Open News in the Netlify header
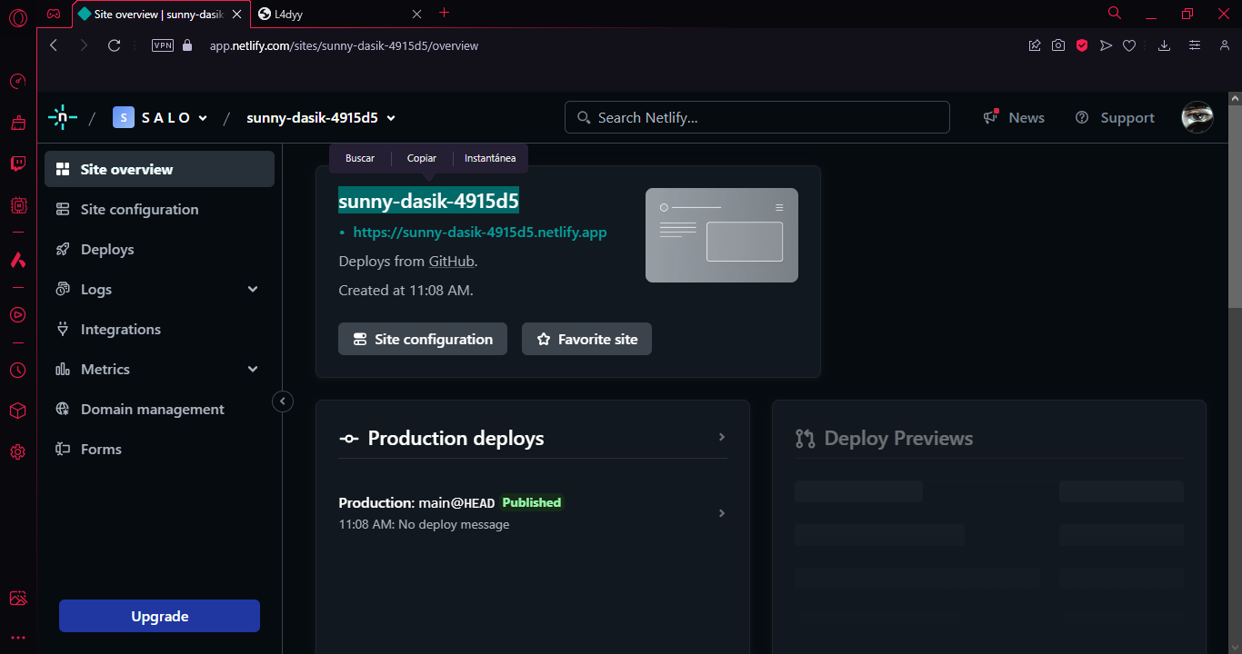This screenshot has height=654, width=1242. [x=1014, y=117]
